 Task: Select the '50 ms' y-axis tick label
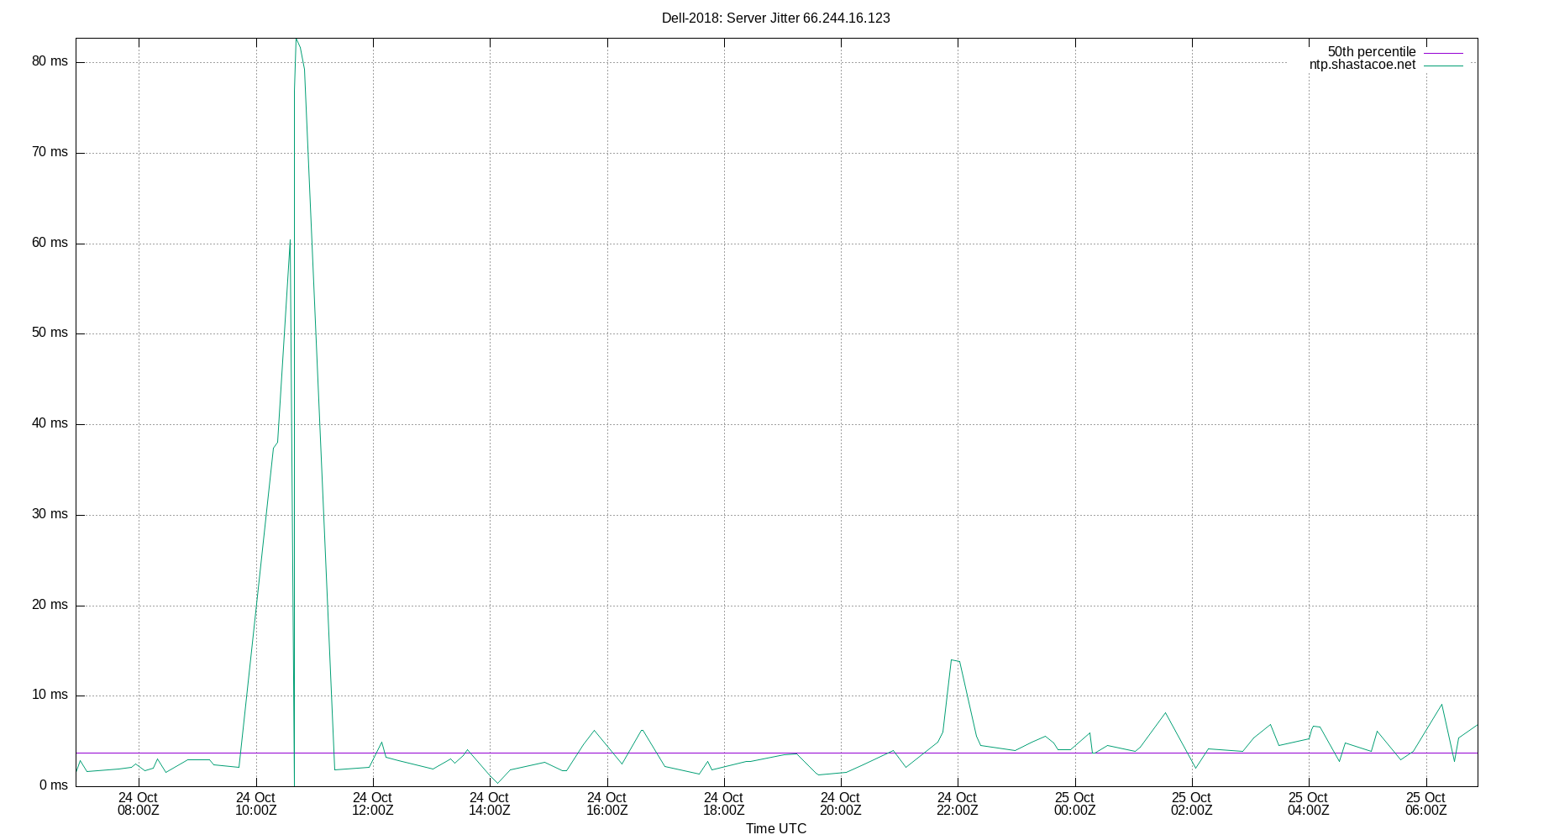tap(50, 333)
